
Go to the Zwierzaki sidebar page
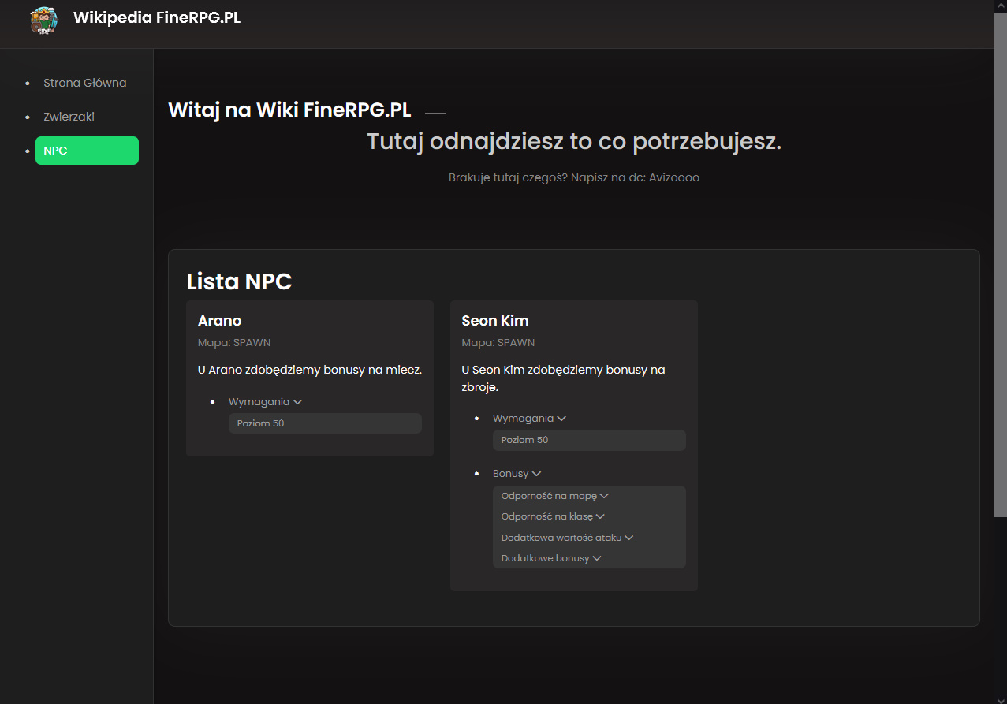click(69, 117)
